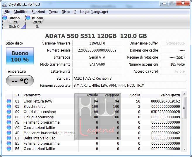
Task: Select the Blocchi ritirati text
Action: [35, 106]
